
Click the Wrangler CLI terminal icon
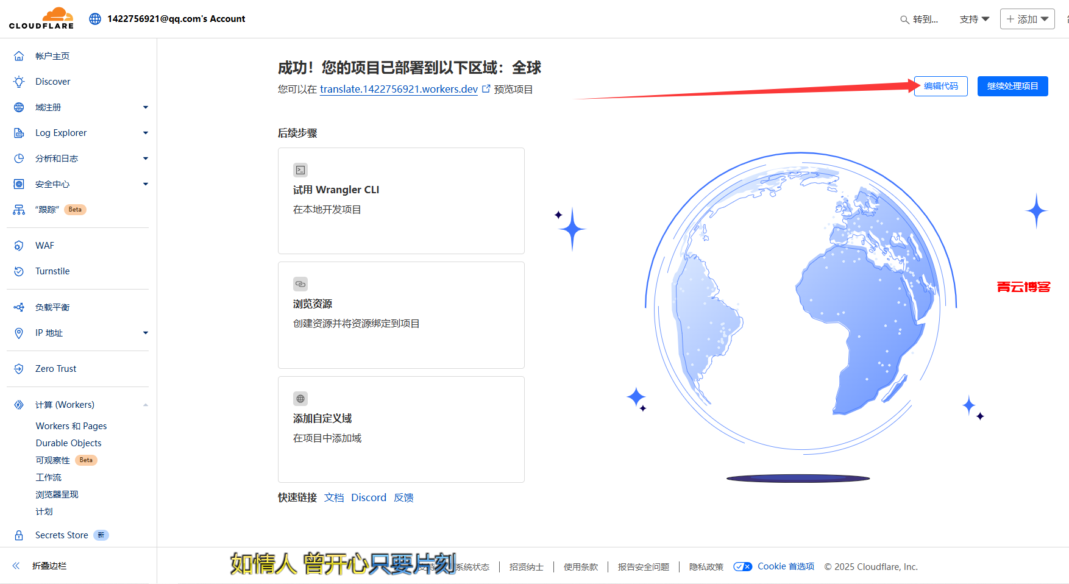(x=300, y=170)
